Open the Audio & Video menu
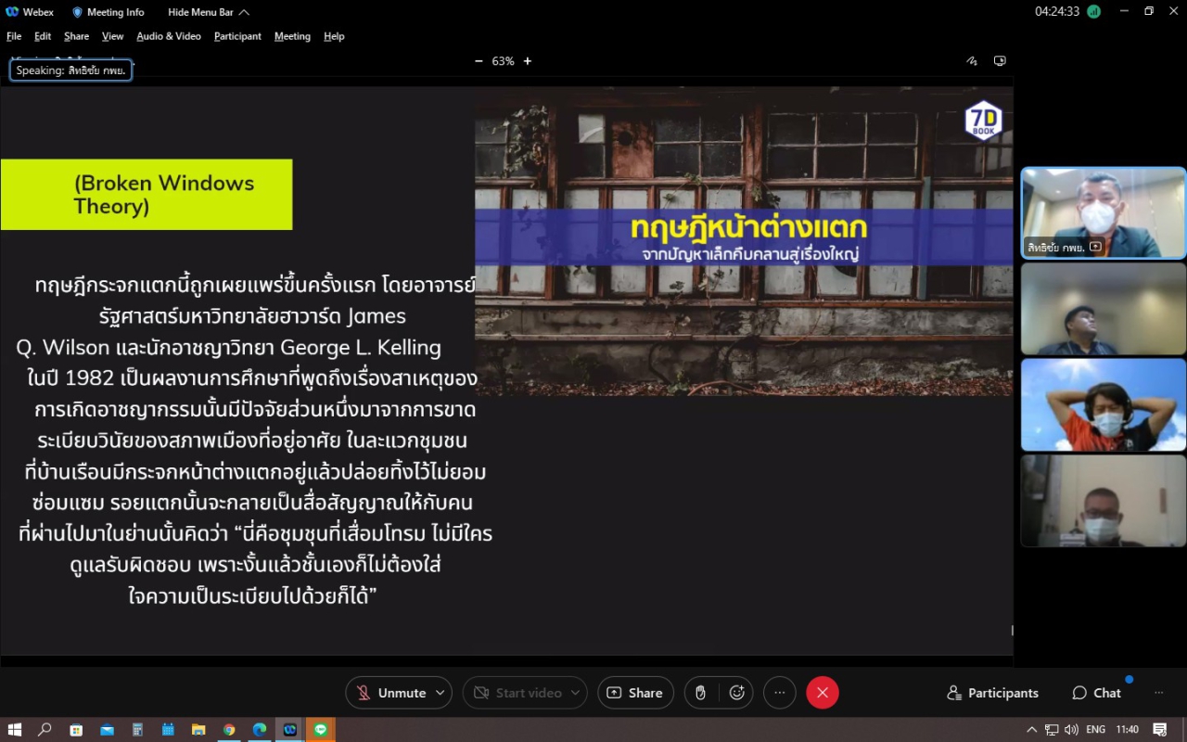The image size is (1187, 742). 169,36
